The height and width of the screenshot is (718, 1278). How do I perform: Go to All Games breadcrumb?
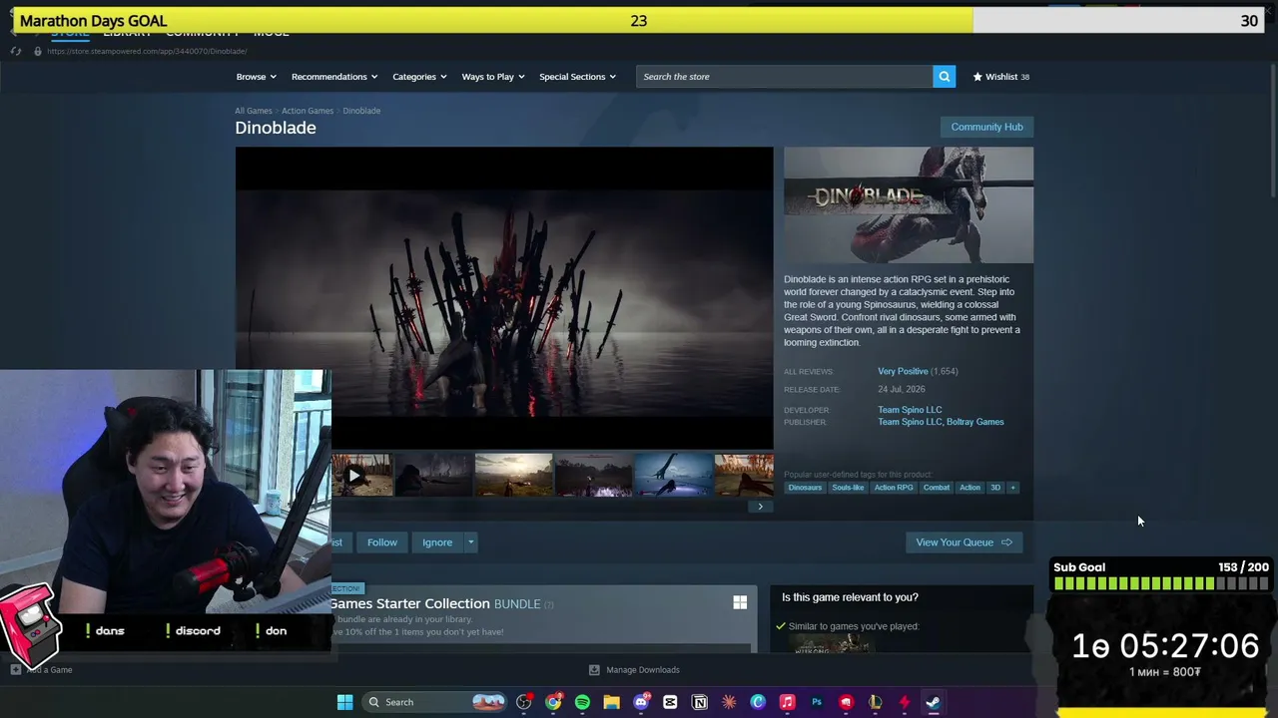click(x=254, y=111)
